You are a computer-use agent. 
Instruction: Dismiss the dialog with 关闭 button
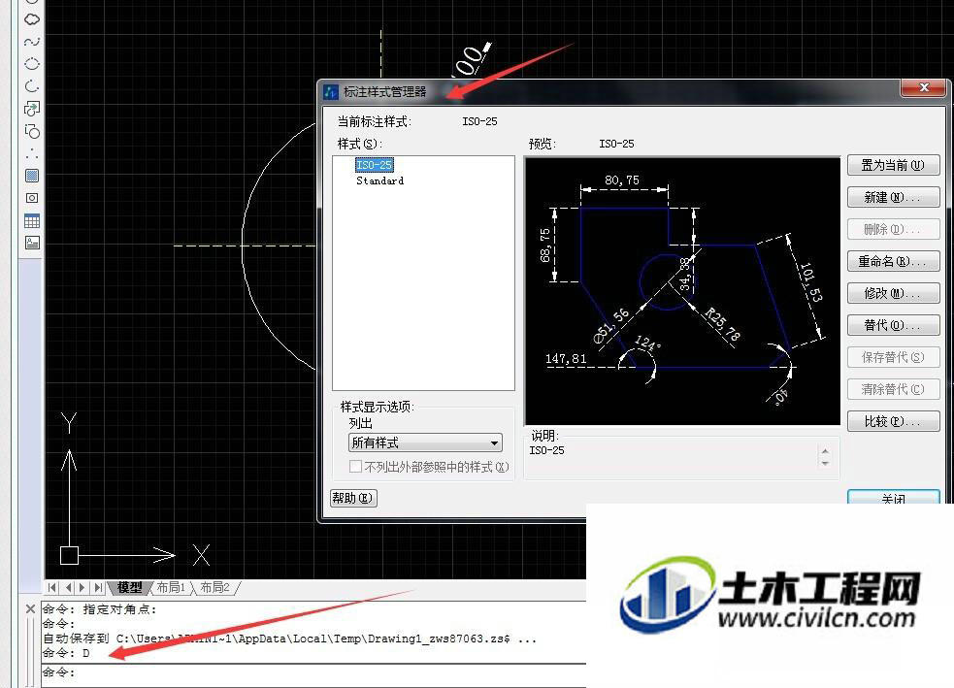[893, 498]
